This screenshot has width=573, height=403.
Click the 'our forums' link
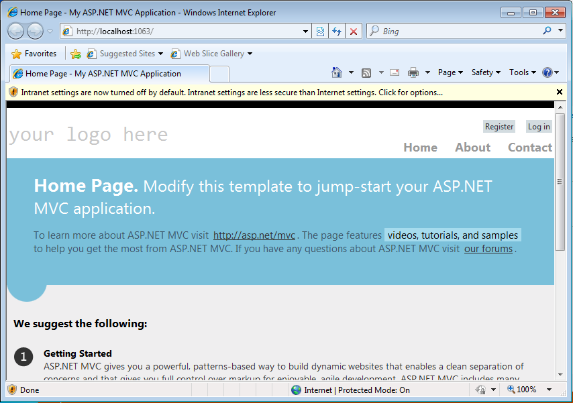(x=488, y=249)
